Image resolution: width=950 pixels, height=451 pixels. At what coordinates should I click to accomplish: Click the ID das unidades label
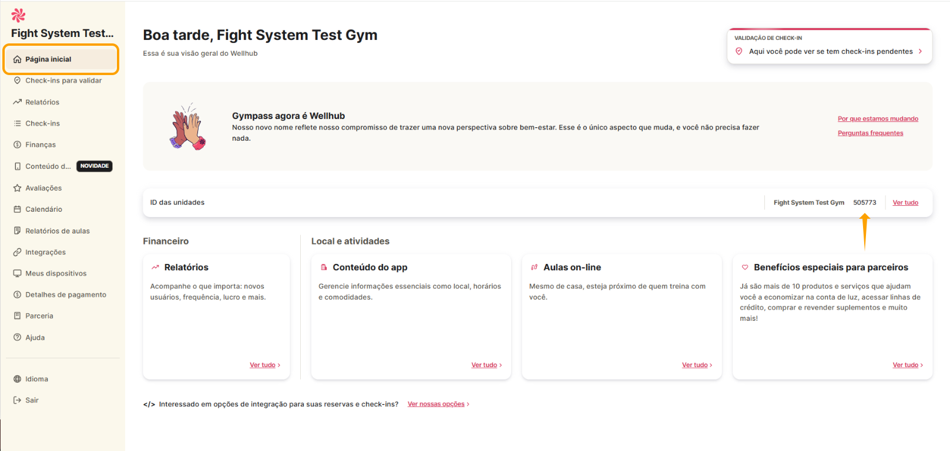(177, 202)
